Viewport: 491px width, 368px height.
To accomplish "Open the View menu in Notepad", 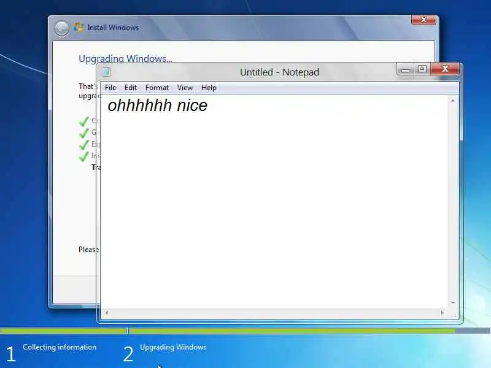I will click(185, 88).
